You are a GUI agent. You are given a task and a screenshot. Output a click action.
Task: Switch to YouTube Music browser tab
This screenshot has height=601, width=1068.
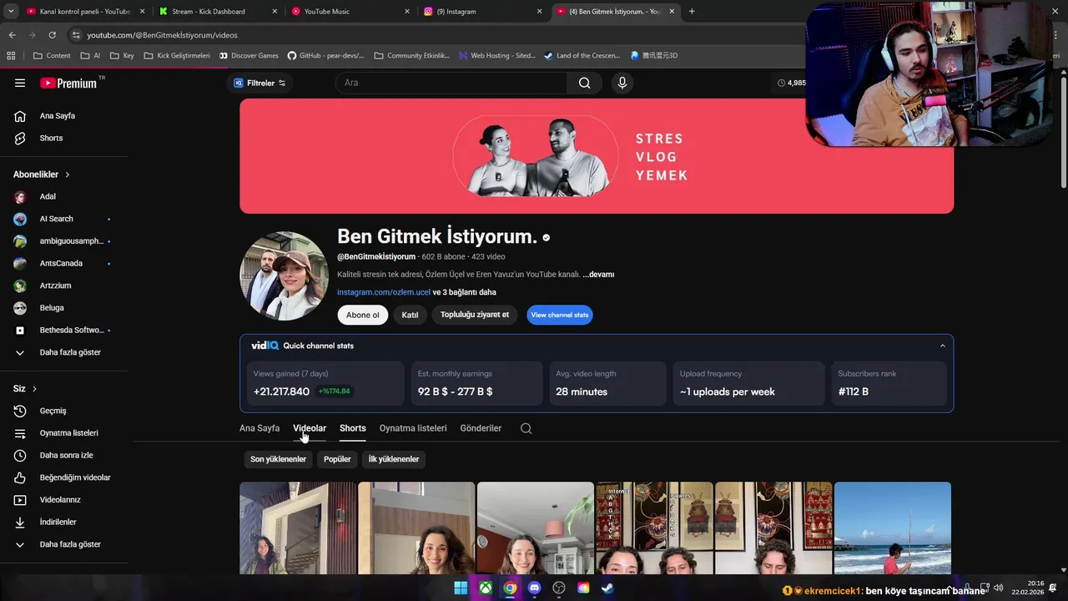click(350, 12)
